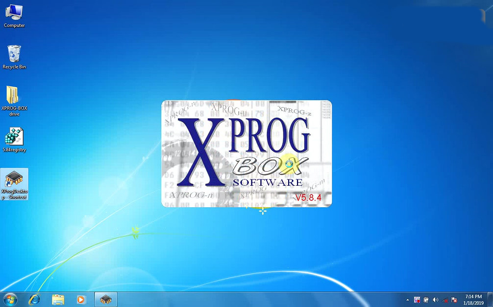This screenshot has height=307, width=493.
Task: Click the screen recorder tray icon
Action: 417,300
